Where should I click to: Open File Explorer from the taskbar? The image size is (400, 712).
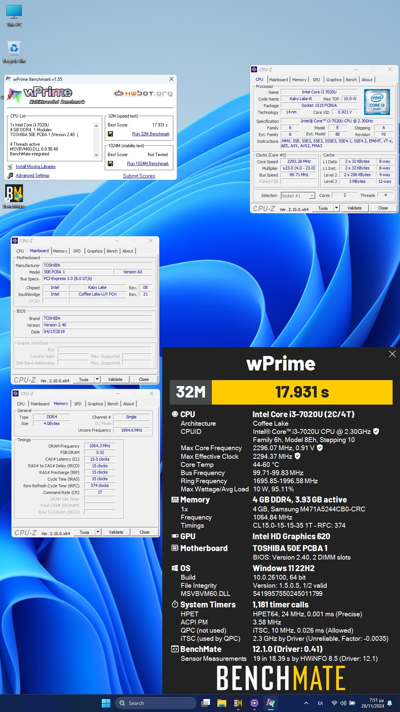pyautogui.click(x=222, y=703)
